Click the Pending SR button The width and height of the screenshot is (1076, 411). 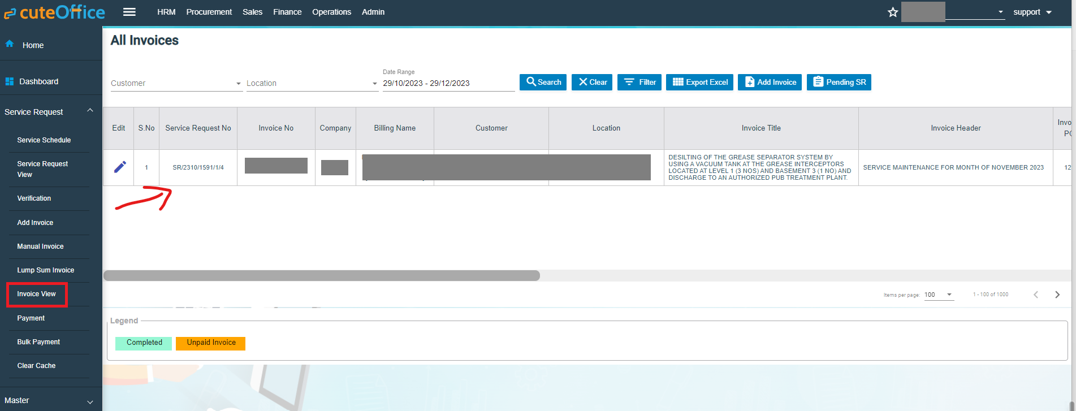[x=839, y=82]
